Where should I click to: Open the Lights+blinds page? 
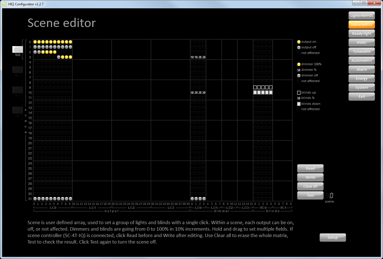pyautogui.click(x=362, y=16)
